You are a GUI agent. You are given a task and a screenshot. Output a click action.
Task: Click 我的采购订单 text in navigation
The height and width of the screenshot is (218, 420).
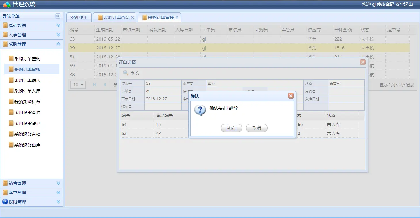(x=27, y=102)
